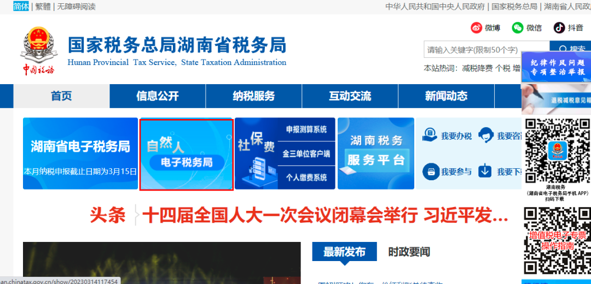Click the 我要咨询 headset icon
The image size is (591, 284).
[x=485, y=135]
